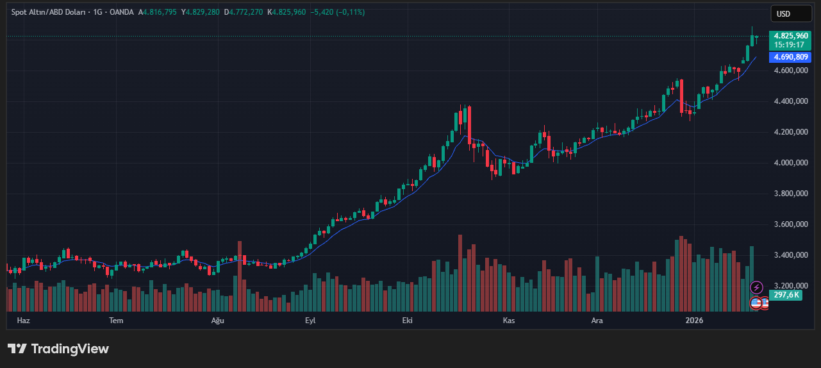Screen dimensions: 821x368
Task: Click the −5,420 (−0,11%) change value
Action: [337, 12]
